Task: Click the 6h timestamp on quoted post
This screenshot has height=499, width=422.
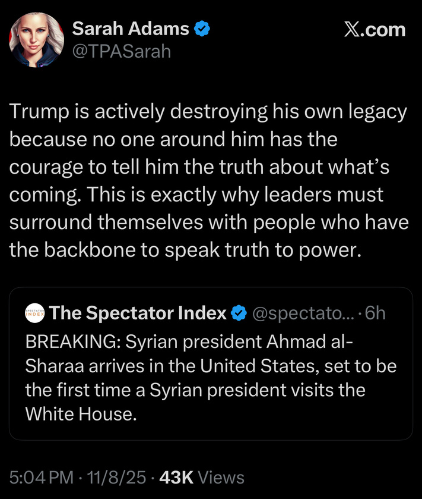Action: tap(375, 313)
